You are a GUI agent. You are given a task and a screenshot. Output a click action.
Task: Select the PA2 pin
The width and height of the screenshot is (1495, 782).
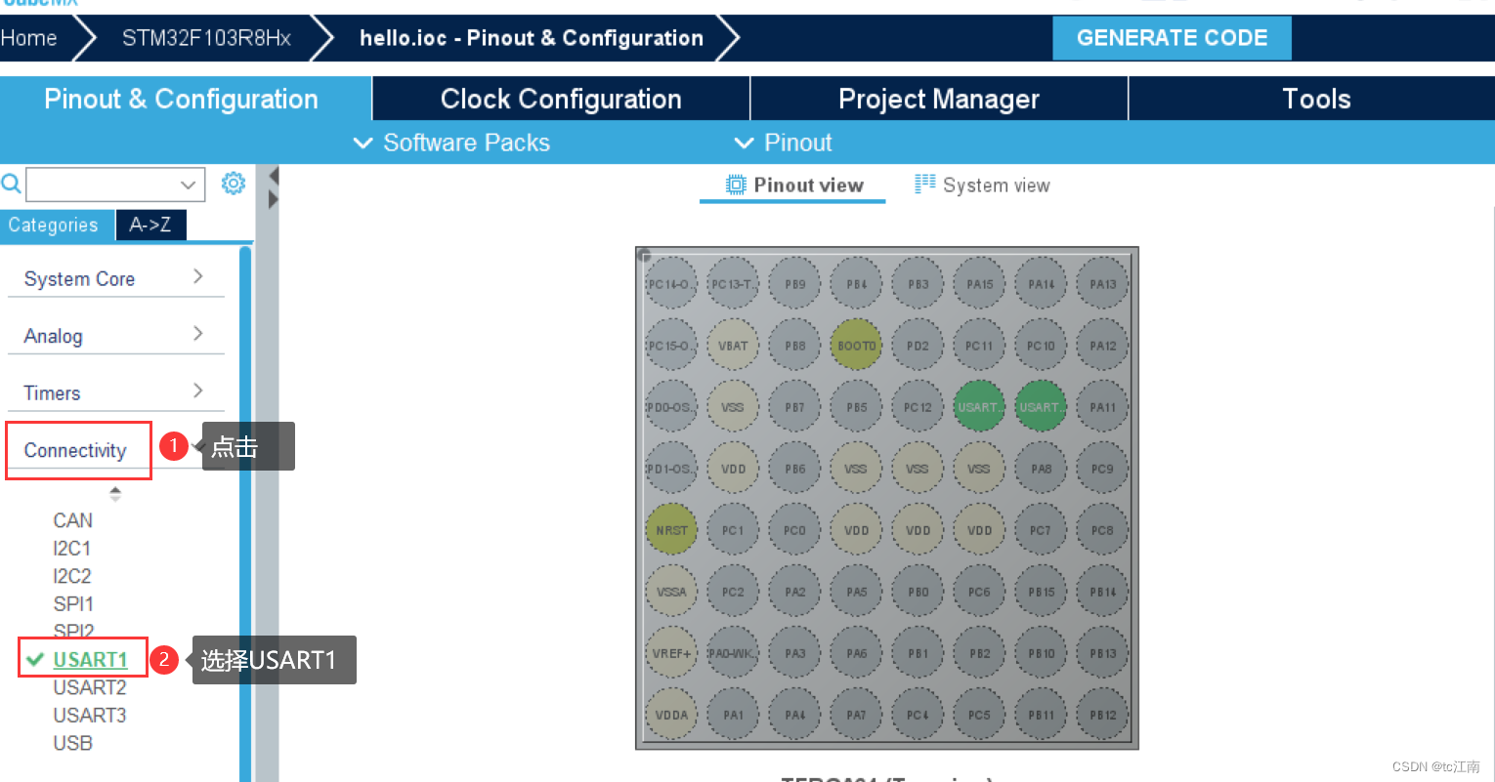tap(794, 592)
